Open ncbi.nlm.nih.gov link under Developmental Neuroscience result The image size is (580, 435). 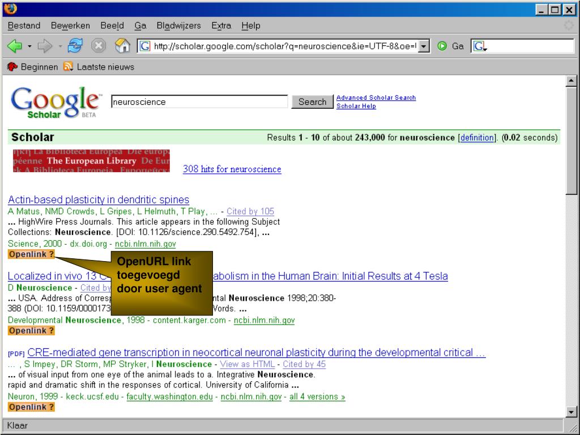pos(264,320)
